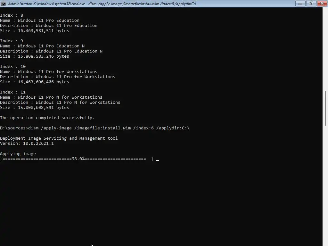The width and height of the screenshot is (328, 246).
Task: Click the 'Index : 11' line
Action: pyautogui.click(x=13, y=92)
